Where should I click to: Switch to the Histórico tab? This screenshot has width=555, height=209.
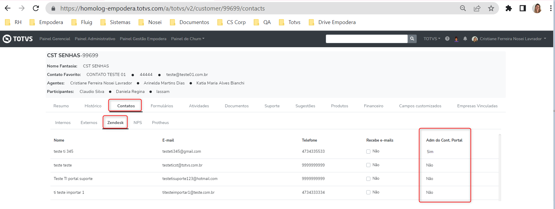[x=93, y=106]
